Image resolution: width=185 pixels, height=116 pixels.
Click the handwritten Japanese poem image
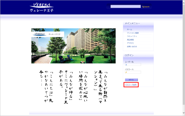click(73, 87)
